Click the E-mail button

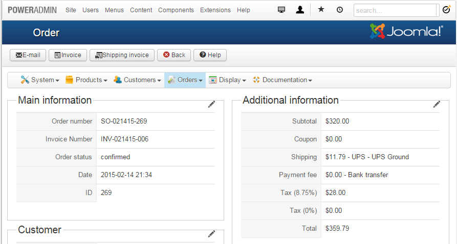28,55
